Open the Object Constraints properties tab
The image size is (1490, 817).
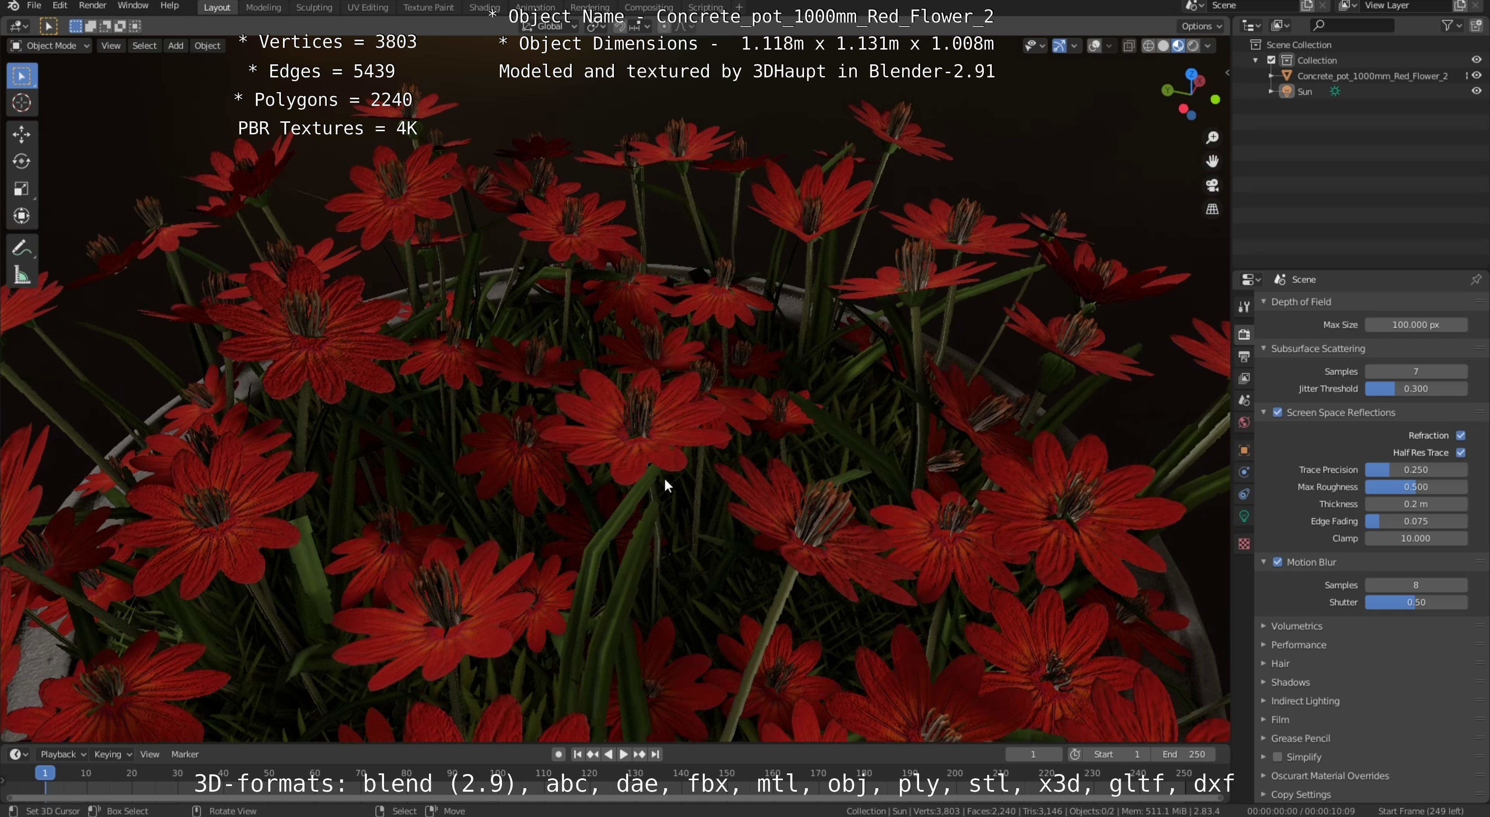[1244, 494]
